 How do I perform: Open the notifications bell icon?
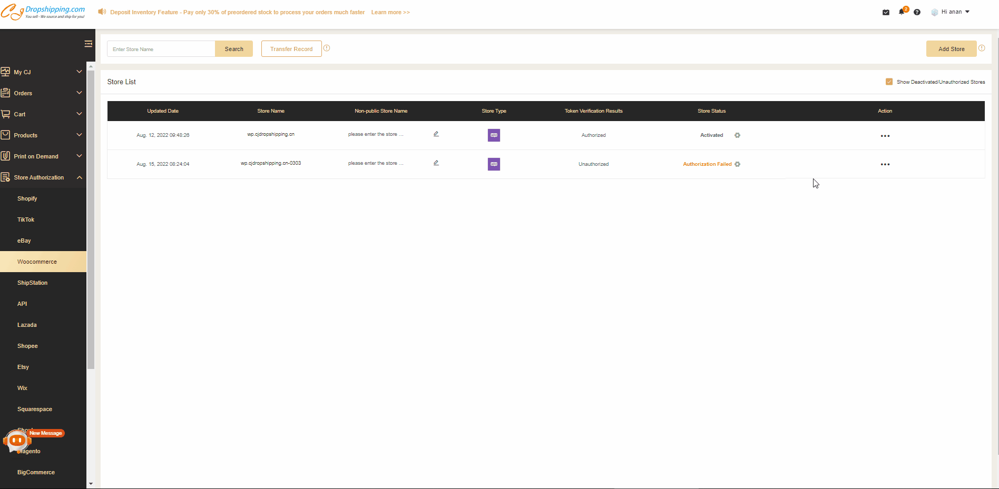click(x=902, y=12)
